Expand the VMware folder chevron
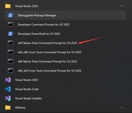Image resolution: width=132 pixels, height=113 pixels. [122, 107]
